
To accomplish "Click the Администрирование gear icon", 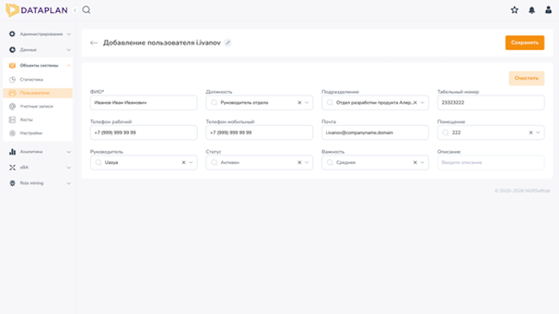I will click(x=12, y=33).
